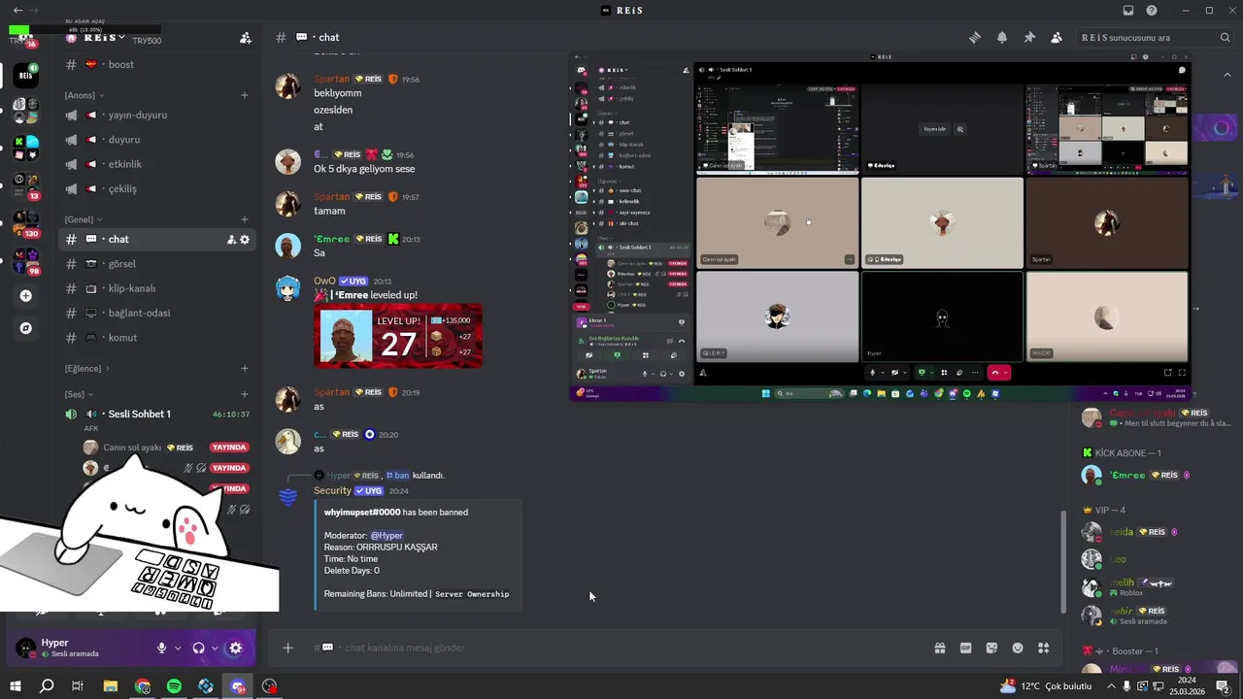Open the Threads icon in channel header
This screenshot has height=699, width=1243.
tap(975, 38)
